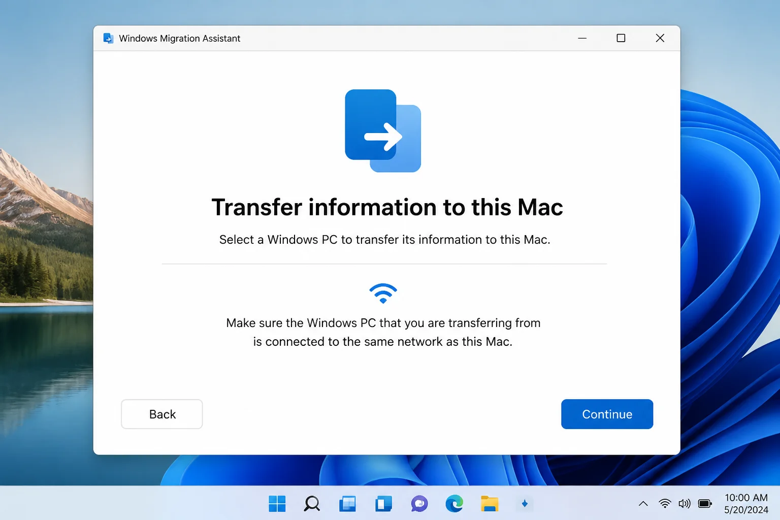Click the 'Make sure the Windows PC' line
This screenshot has height=520, width=780.
coord(383,323)
